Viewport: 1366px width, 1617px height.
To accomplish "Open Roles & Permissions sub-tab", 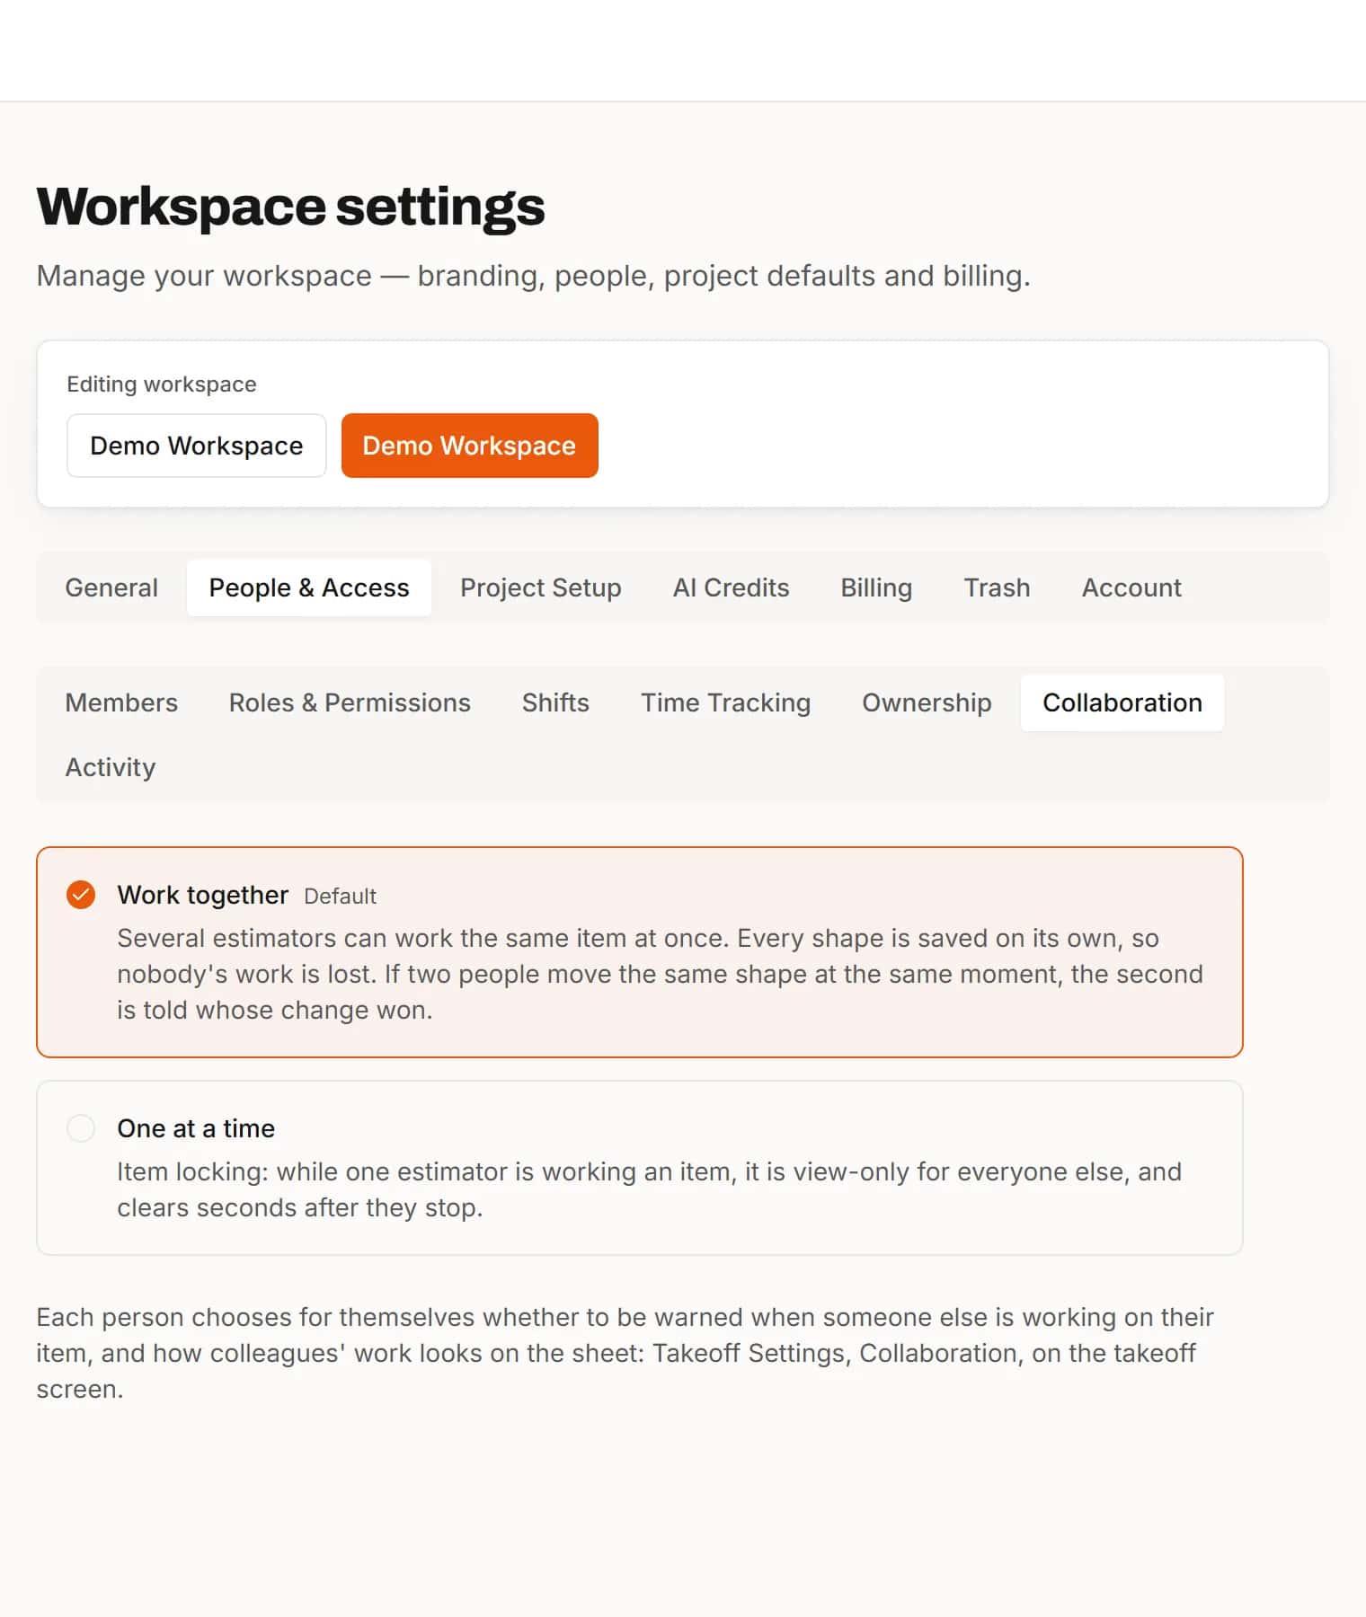I will pyautogui.click(x=350, y=702).
